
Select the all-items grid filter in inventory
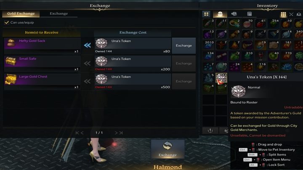[x=206, y=14]
